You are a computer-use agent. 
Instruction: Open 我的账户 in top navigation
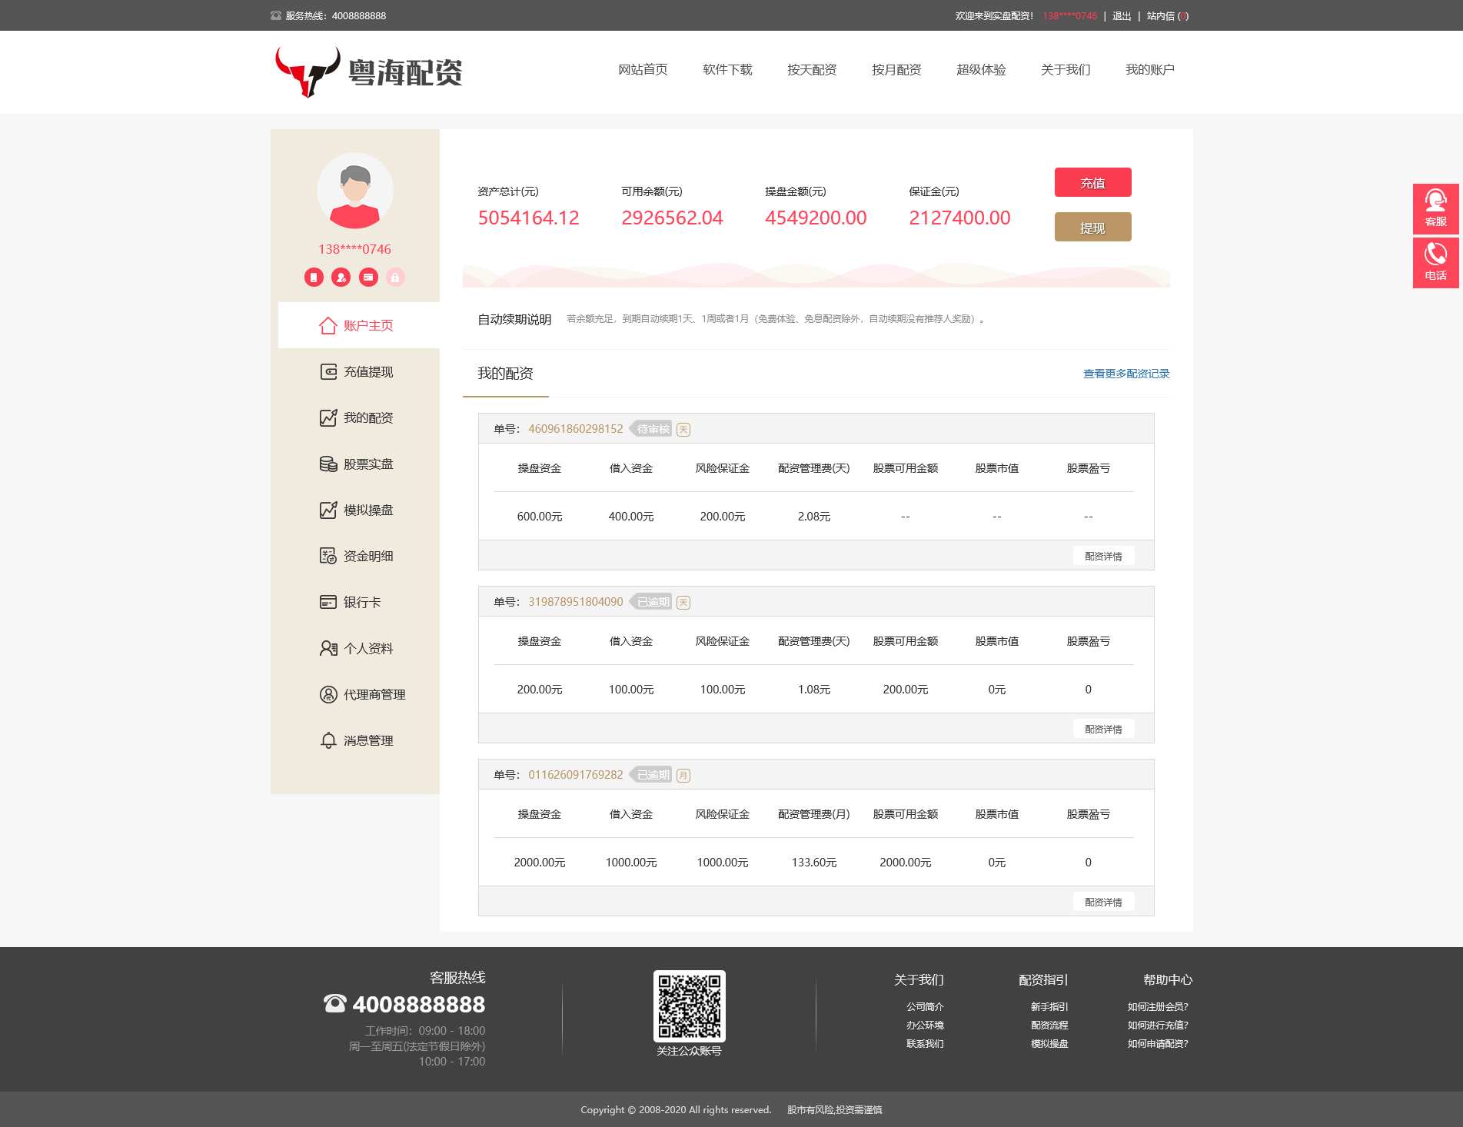[1150, 70]
